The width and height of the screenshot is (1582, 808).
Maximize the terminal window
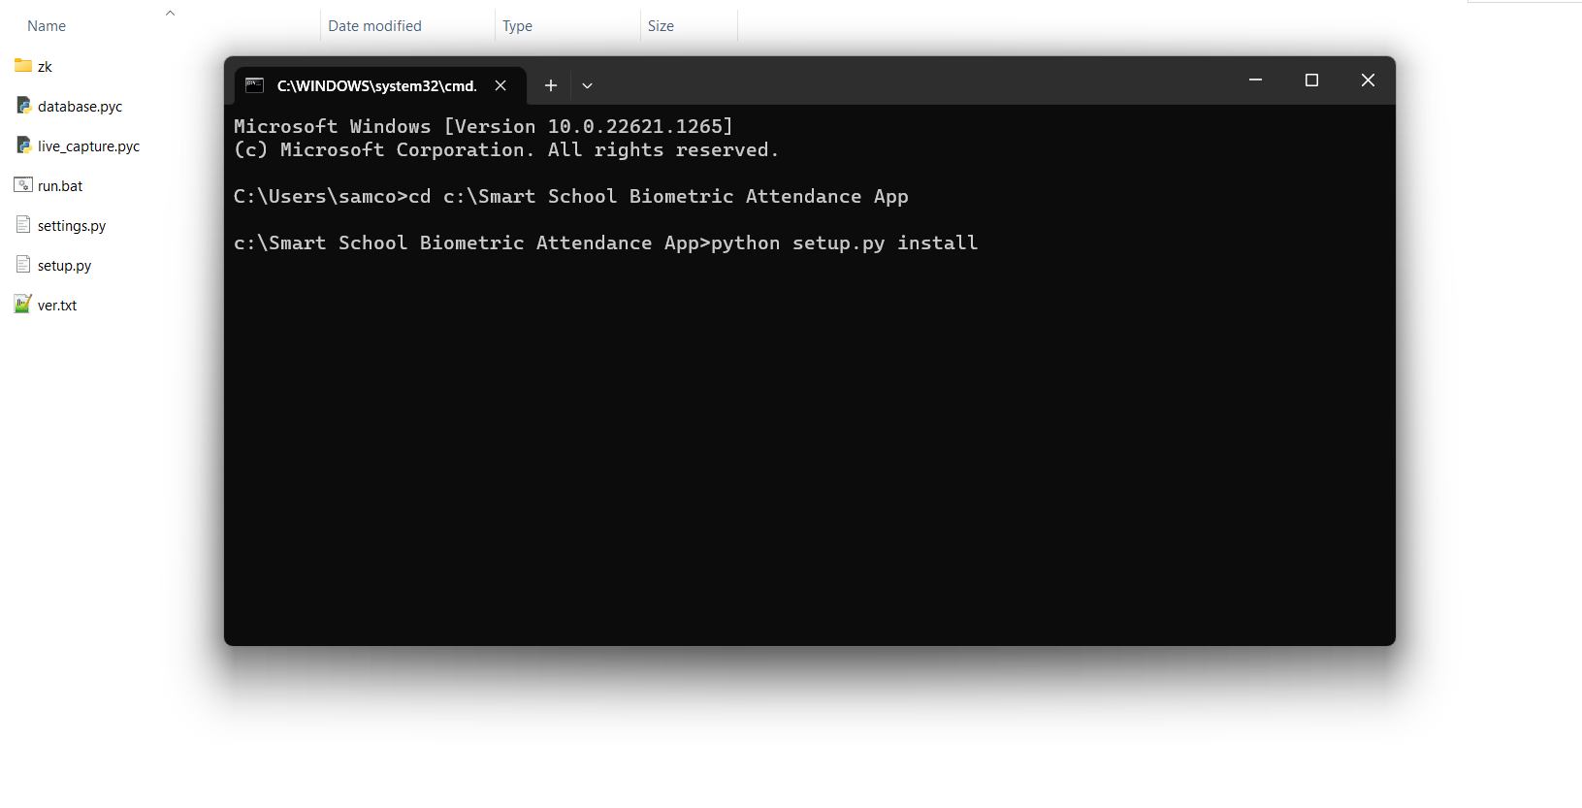coord(1311,81)
